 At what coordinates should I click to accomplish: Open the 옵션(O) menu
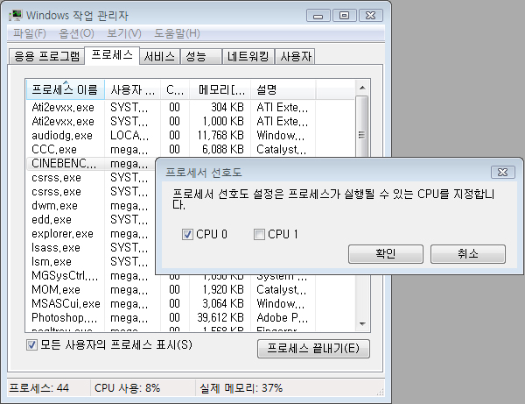76,33
